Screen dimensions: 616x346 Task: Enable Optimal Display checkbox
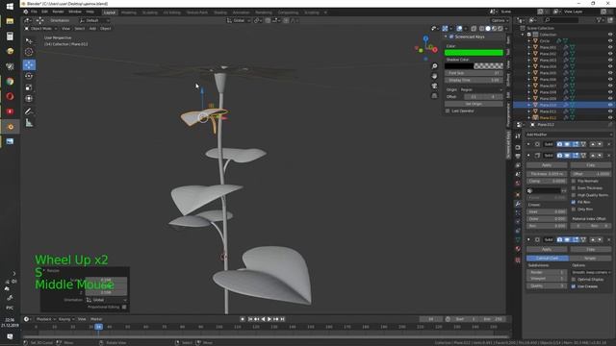(x=574, y=280)
